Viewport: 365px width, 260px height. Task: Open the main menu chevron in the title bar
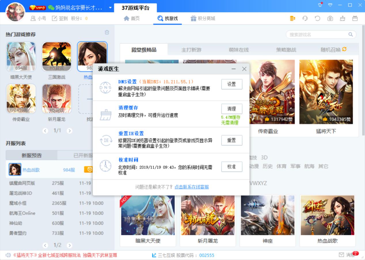pyautogui.click(x=330, y=5)
